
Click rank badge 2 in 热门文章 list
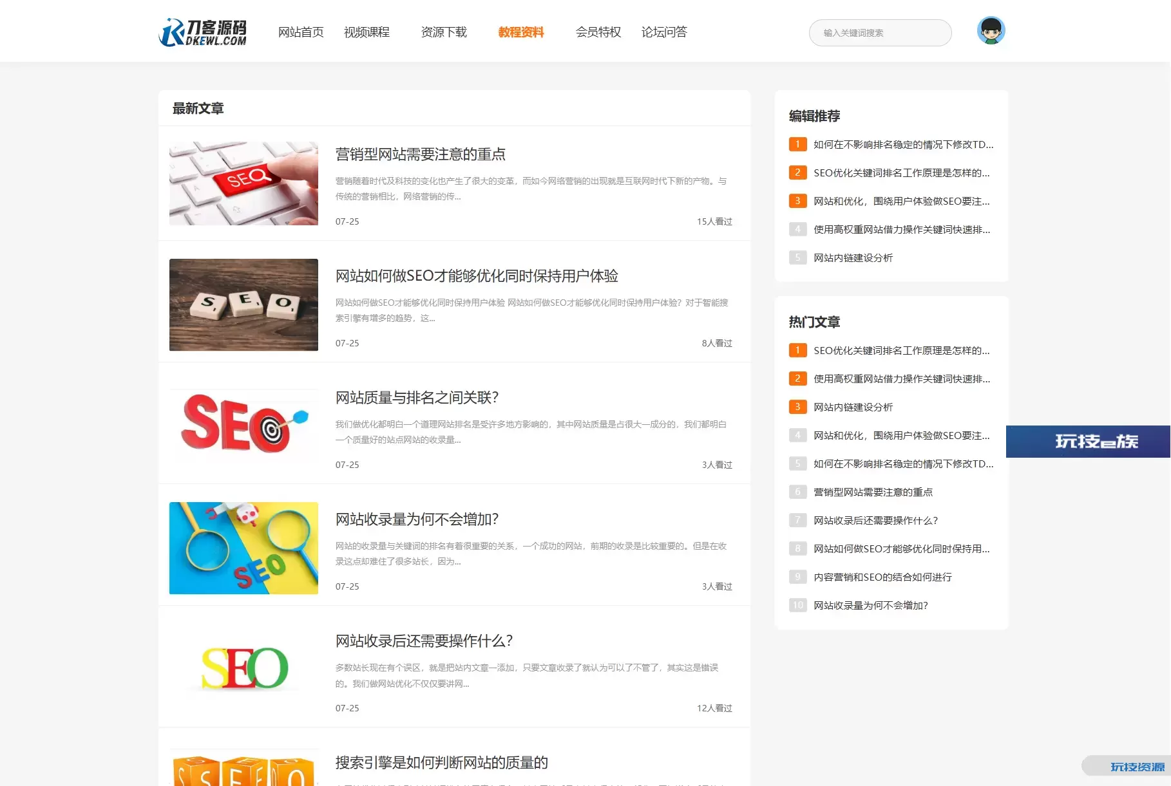[x=797, y=379]
